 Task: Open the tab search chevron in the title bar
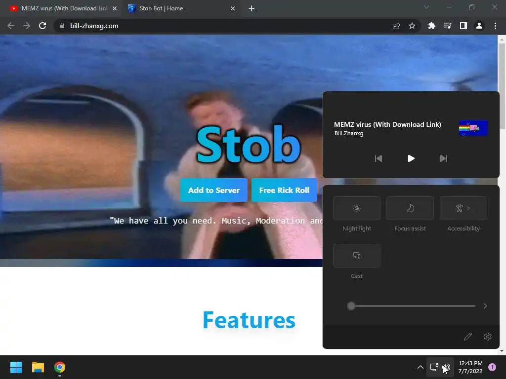[426, 7]
